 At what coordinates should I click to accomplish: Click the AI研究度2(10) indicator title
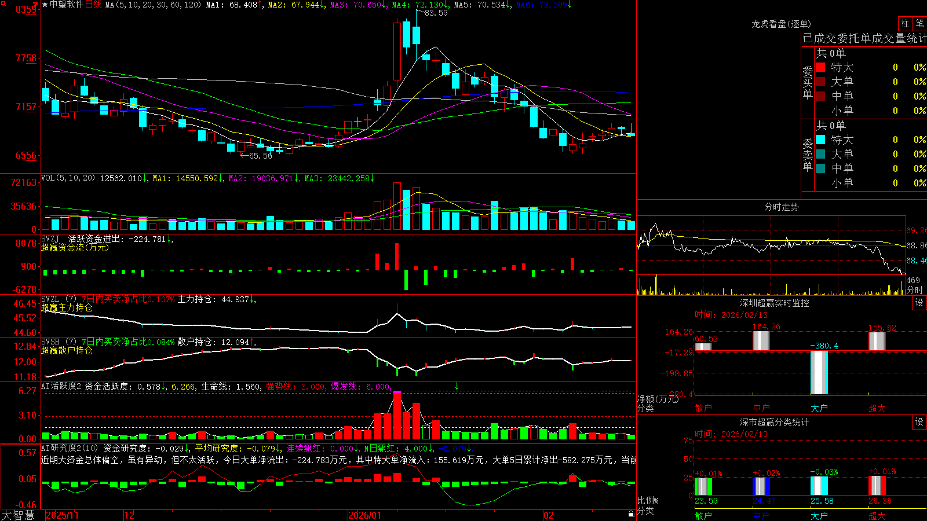coord(70,448)
